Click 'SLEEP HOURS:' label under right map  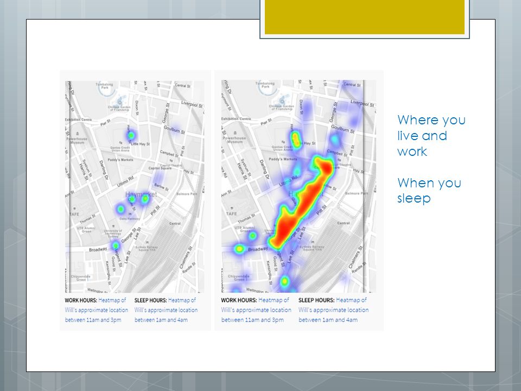point(316,300)
